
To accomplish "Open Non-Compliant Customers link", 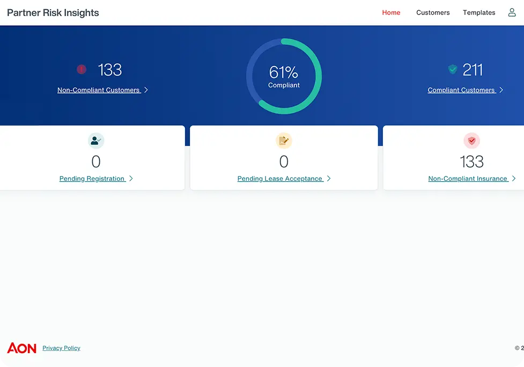I will click(x=99, y=90).
